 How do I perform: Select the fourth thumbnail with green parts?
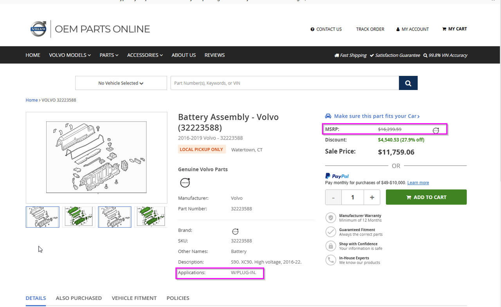(151, 217)
